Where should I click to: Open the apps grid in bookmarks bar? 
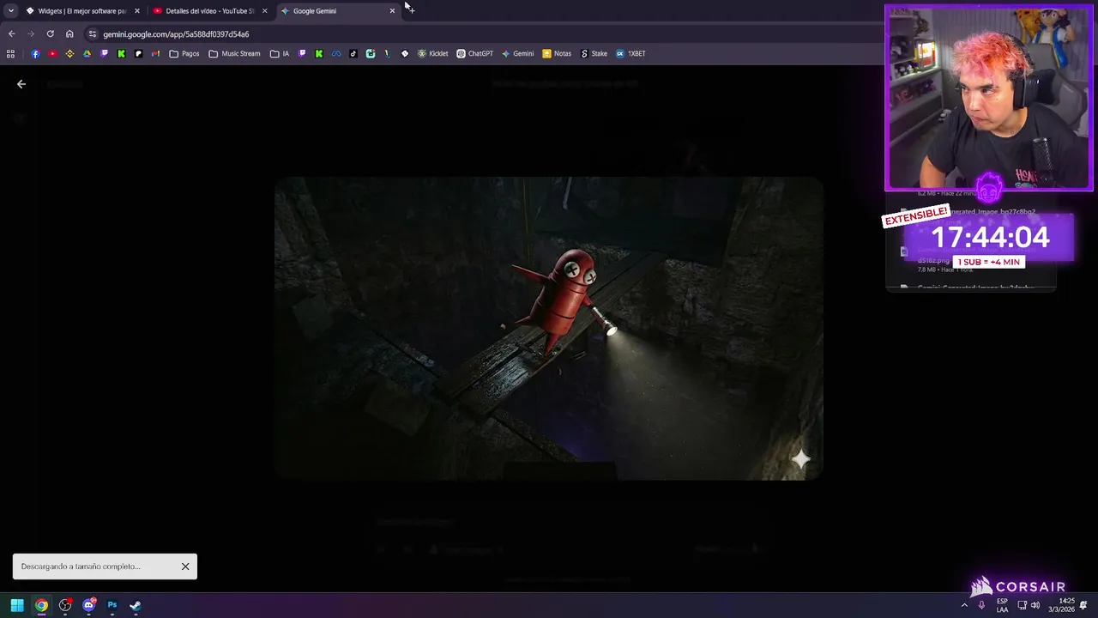coord(10,53)
